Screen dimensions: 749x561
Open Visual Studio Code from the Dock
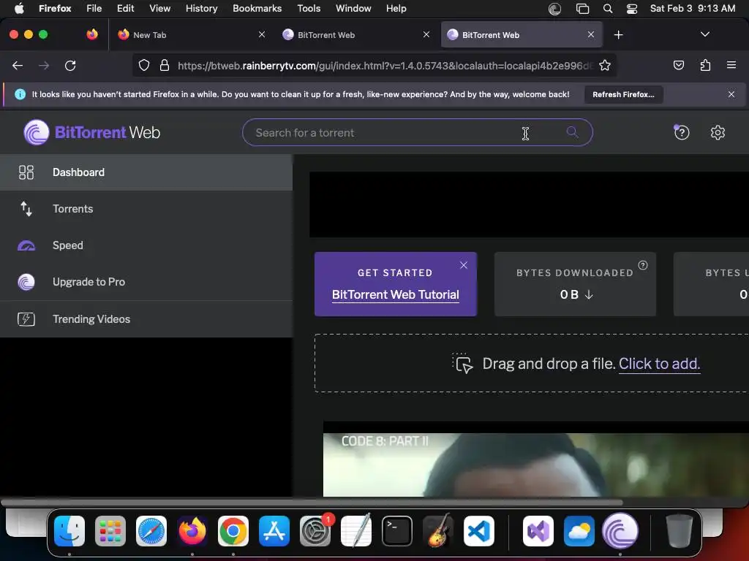pyautogui.click(x=478, y=531)
